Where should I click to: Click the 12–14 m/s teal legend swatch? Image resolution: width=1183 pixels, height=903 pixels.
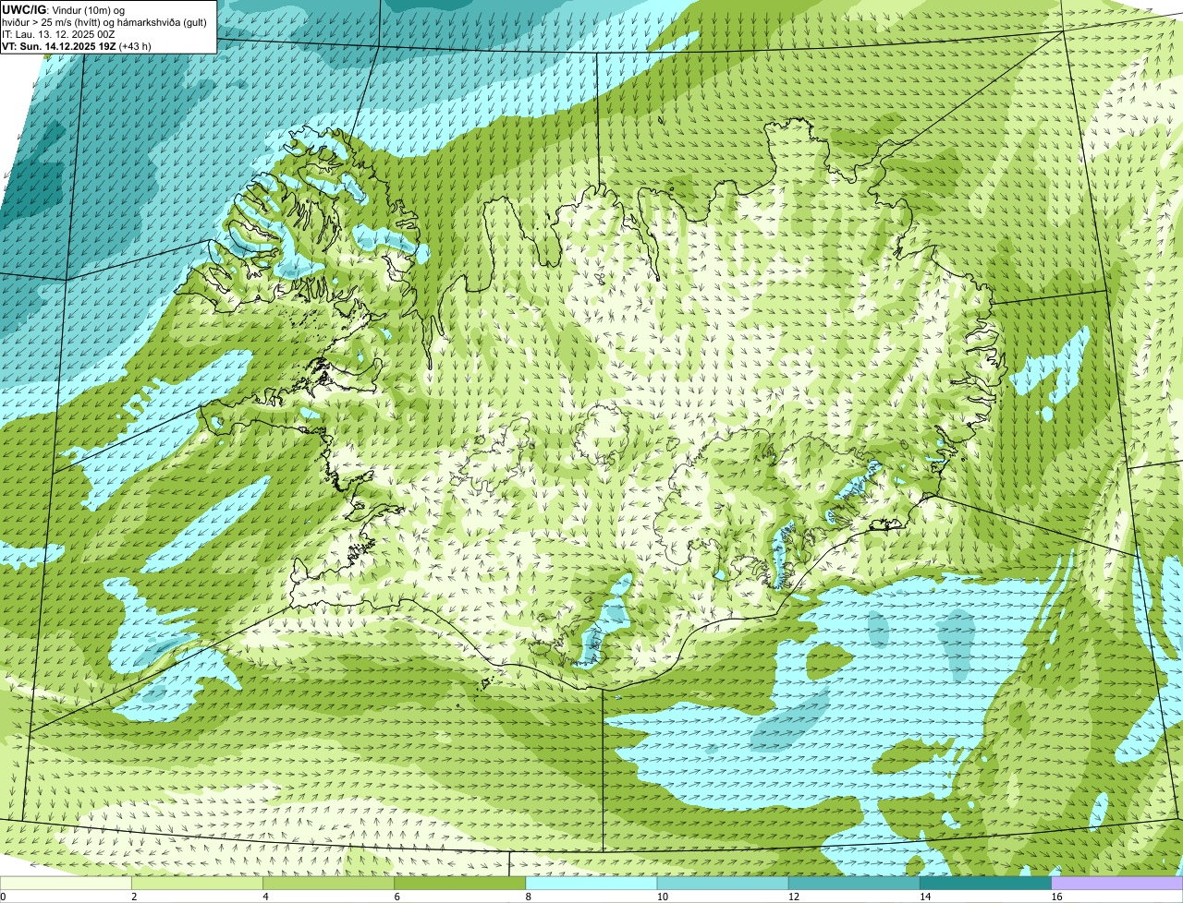[x=854, y=884]
